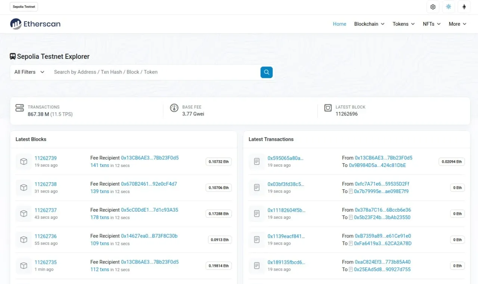Viewport: 478px width, 284px height.
Task: Open the All Filters dropdown
Action: coord(29,72)
